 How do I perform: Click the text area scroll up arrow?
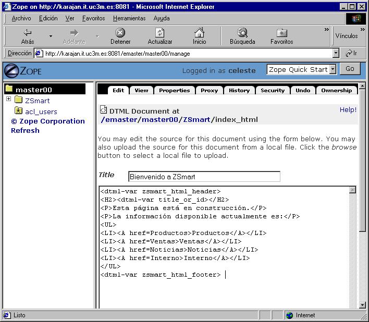coord(352,190)
